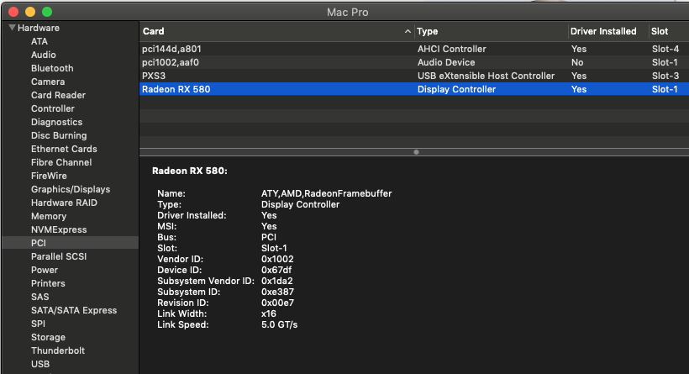689x374 pixels.
Task: Select Thunderbolt in the sidebar
Action: (x=58, y=350)
